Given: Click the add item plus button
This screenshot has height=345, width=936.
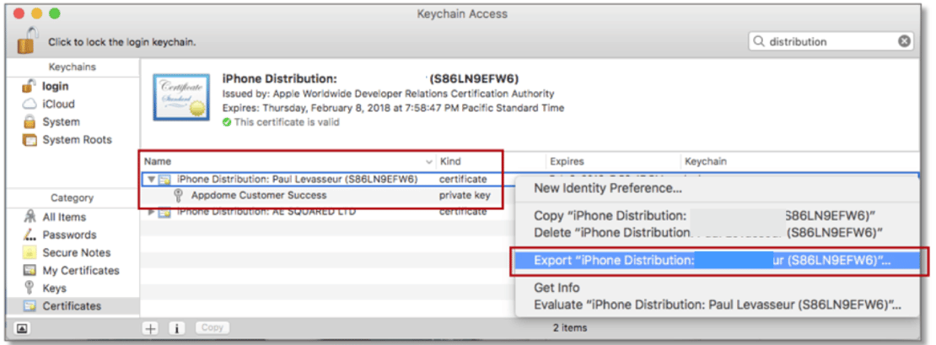Looking at the screenshot, I should point(150,327).
